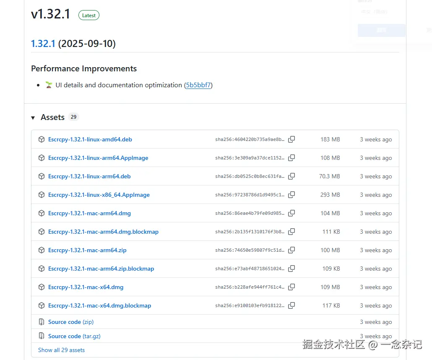This screenshot has height=360, width=432.
Task: Download Escrcpy-1.32.1-mac-x64.dmg.blockmap
Action: click(x=99, y=306)
